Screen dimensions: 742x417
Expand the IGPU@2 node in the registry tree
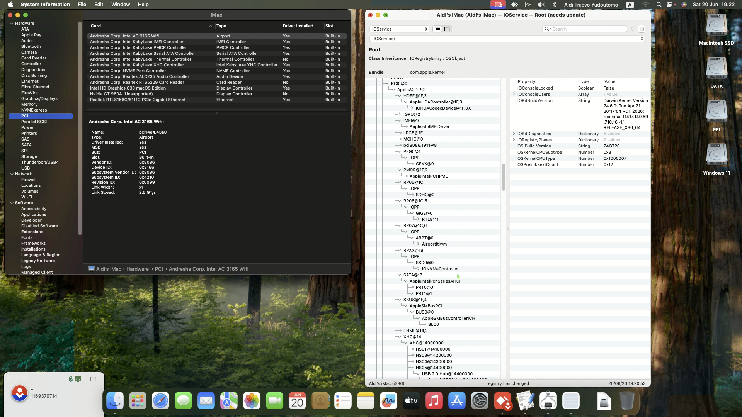(x=400, y=114)
